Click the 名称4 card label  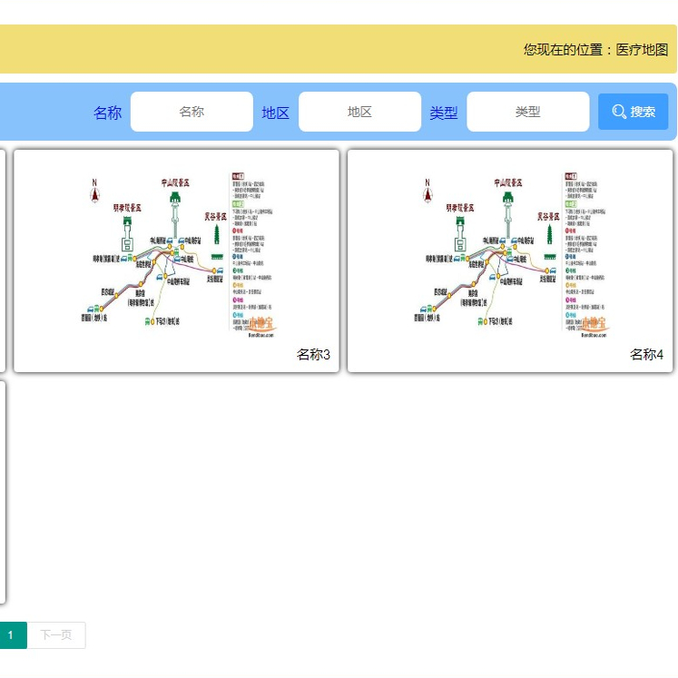click(646, 355)
